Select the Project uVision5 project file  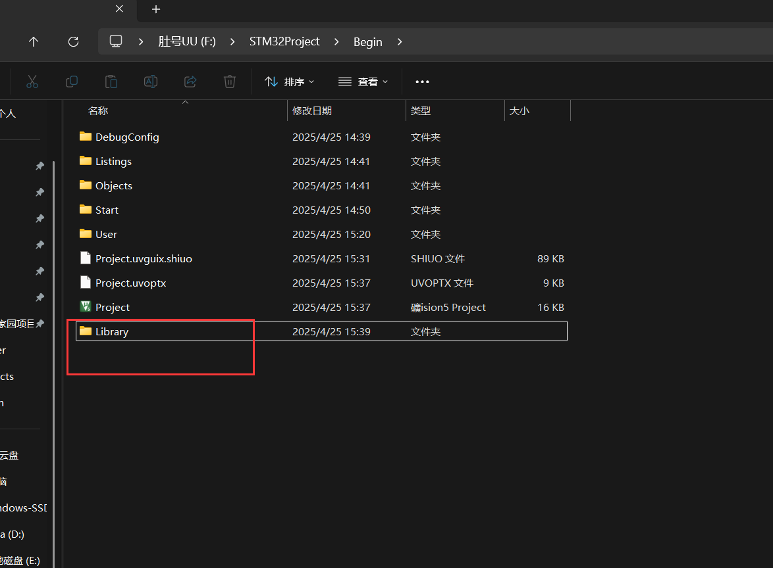pyautogui.click(x=321, y=307)
